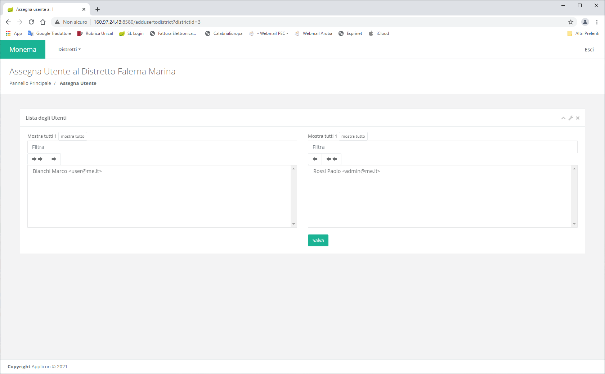
Task: Click the move all left double-arrow button
Action: [331, 159]
